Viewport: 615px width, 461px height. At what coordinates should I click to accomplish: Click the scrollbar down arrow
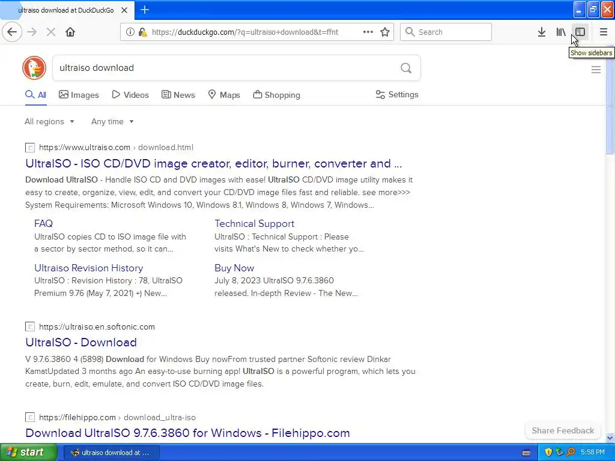point(610,438)
